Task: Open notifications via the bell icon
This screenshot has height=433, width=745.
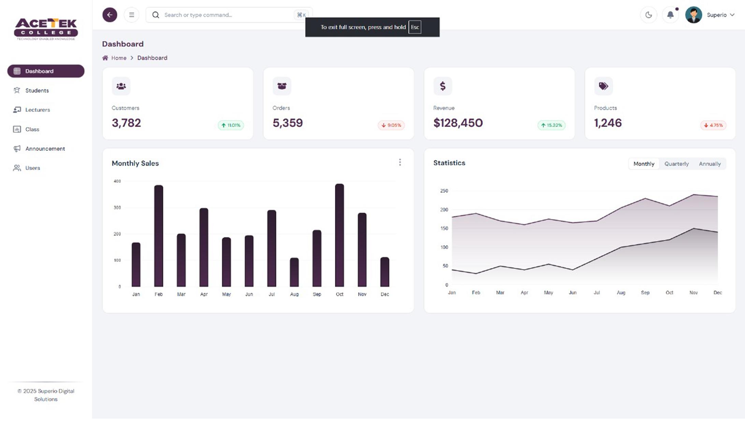Action: [670, 15]
